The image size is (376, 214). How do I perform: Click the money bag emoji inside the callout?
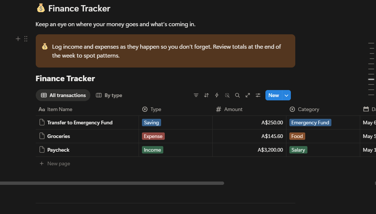pos(45,46)
